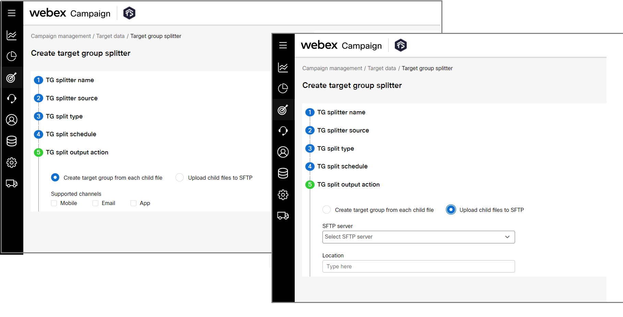This screenshot has height=317, width=623.
Task: Go to Campaign management breadcrumb in front window
Action: click(332, 68)
